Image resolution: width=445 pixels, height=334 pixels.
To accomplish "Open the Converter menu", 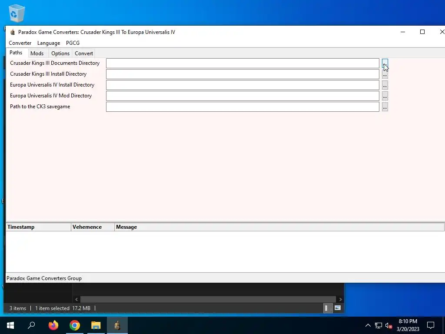I will pos(20,43).
